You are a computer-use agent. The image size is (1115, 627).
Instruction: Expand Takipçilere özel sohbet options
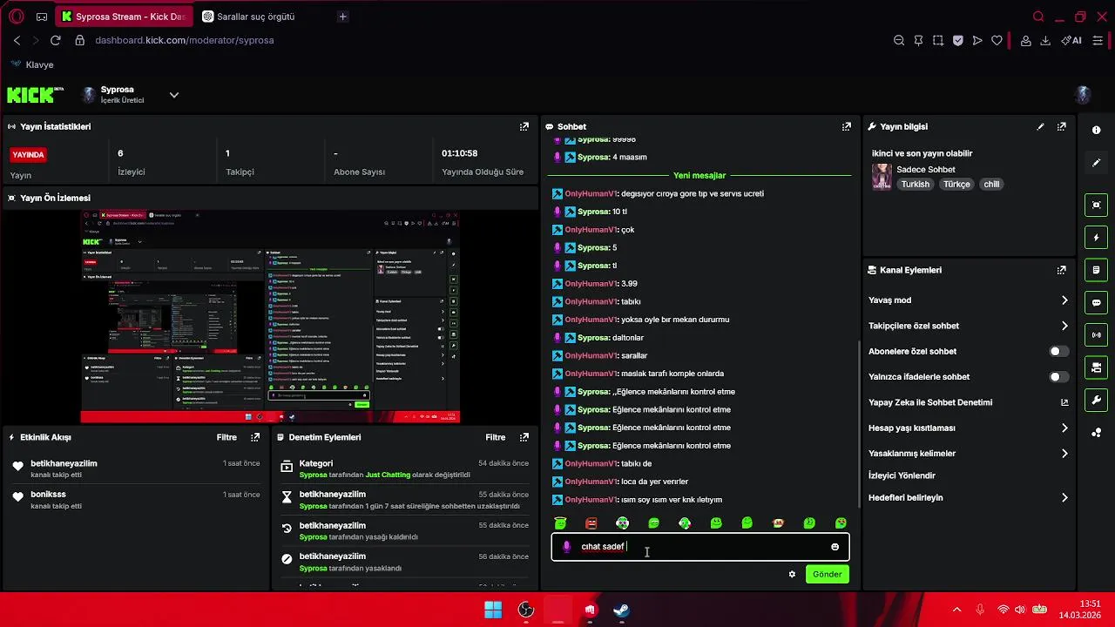[x=1064, y=326]
